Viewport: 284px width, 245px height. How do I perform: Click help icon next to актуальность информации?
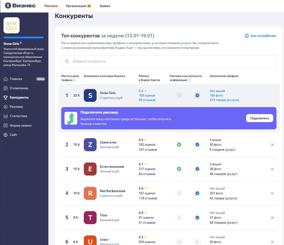(x=189, y=80)
